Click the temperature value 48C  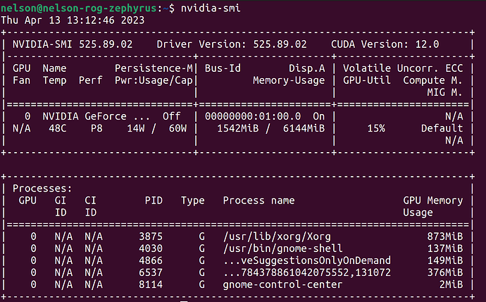click(58, 128)
